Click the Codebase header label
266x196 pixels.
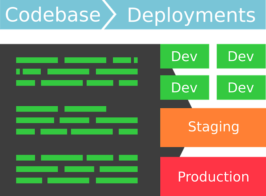(x=52, y=15)
